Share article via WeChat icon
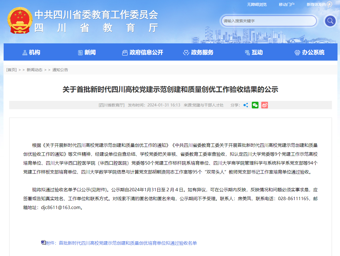The height and width of the screenshot is (256, 340). 255,105
